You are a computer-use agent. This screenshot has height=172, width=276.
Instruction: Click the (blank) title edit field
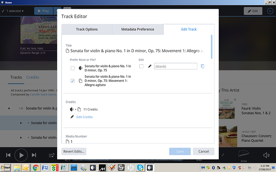[176, 66]
